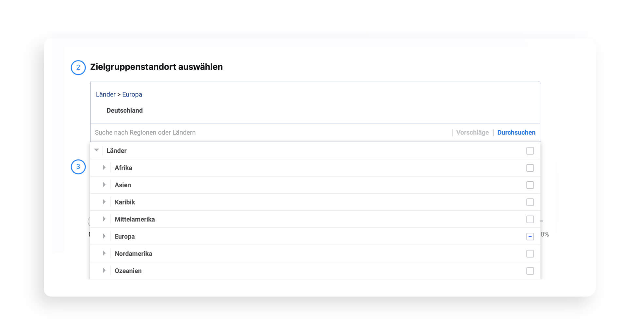Select the Deutschland selected location entry
Viewport: 640px width, 335px height.
point(124,110)
